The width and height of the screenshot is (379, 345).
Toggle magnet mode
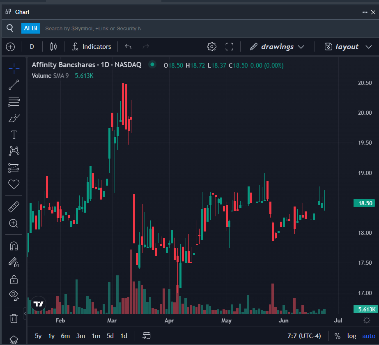point(14,246)
